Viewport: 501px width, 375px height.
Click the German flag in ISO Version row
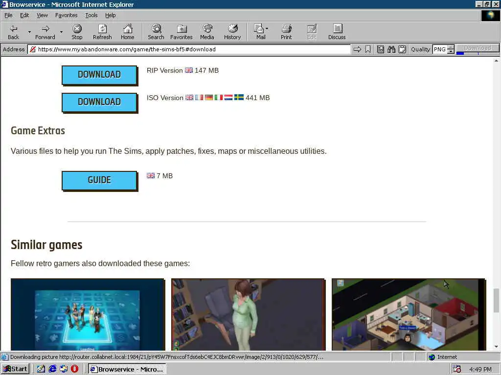pyautogui.click(x=209, y=97)
